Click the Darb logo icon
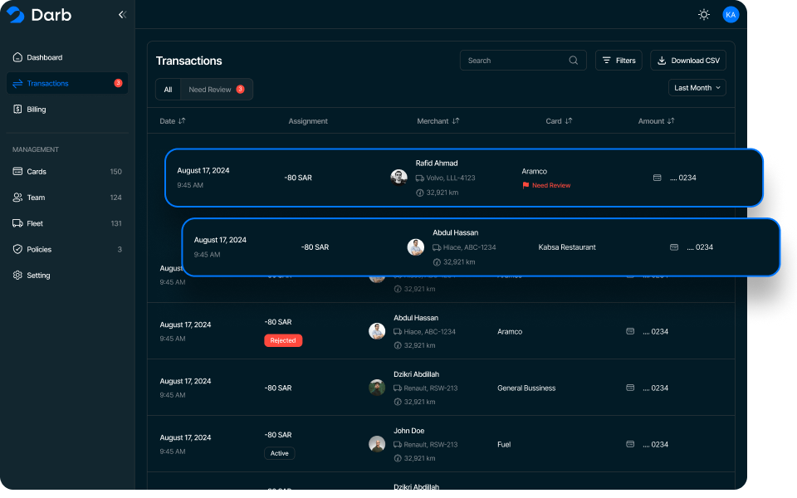Screen dimensions: 797x498 [16, 15]
